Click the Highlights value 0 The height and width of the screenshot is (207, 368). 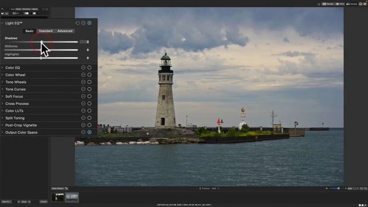pos(87,58)
